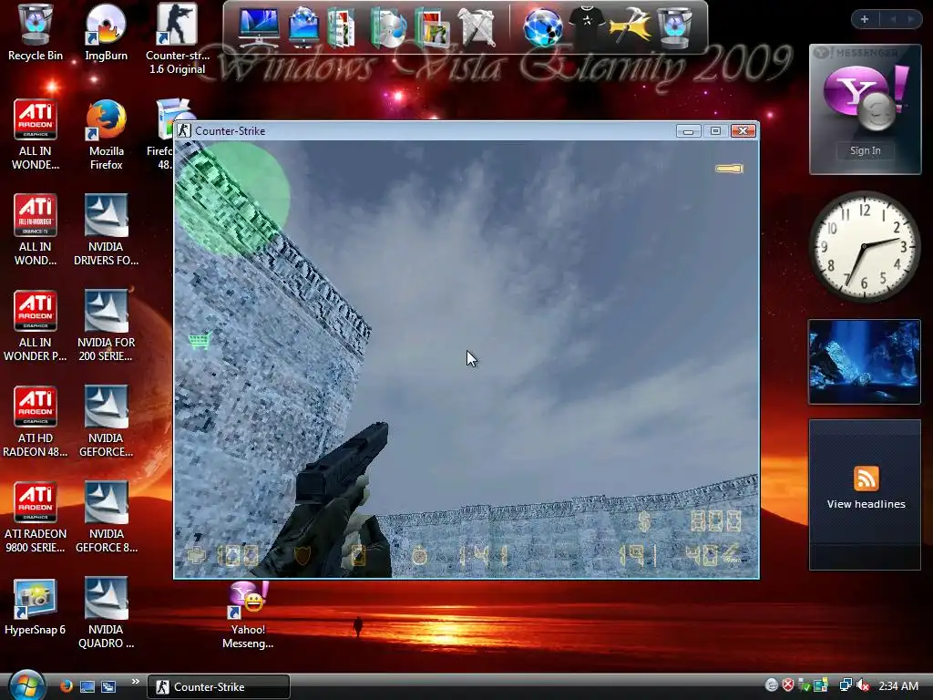Viewport: 933px width, 700px height.
Task: Click Show Desktop in quick launch
Action: pos(87,687)
